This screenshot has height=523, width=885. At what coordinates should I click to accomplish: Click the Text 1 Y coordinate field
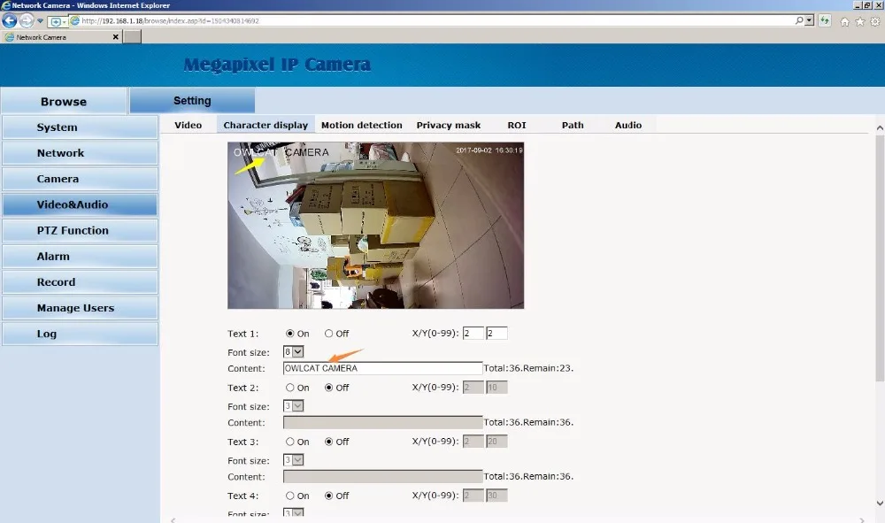click(496, 334)
